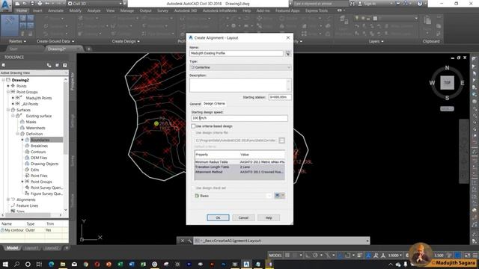Click the WCS button under the ViewCube
479x269 pixels.
pyautogui.click(x=447, y=108)
